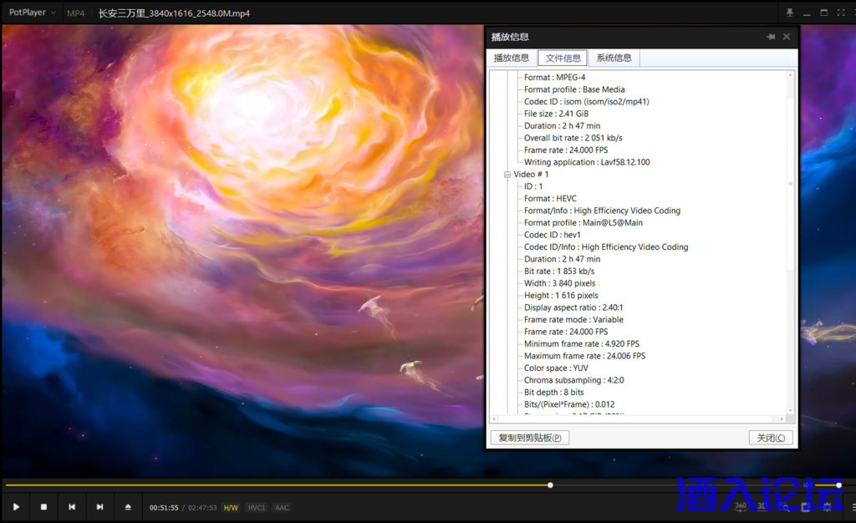Jump to the previous file
This screenshot has height=523, width=856.
pyautogui.click(x=72, y=507)
